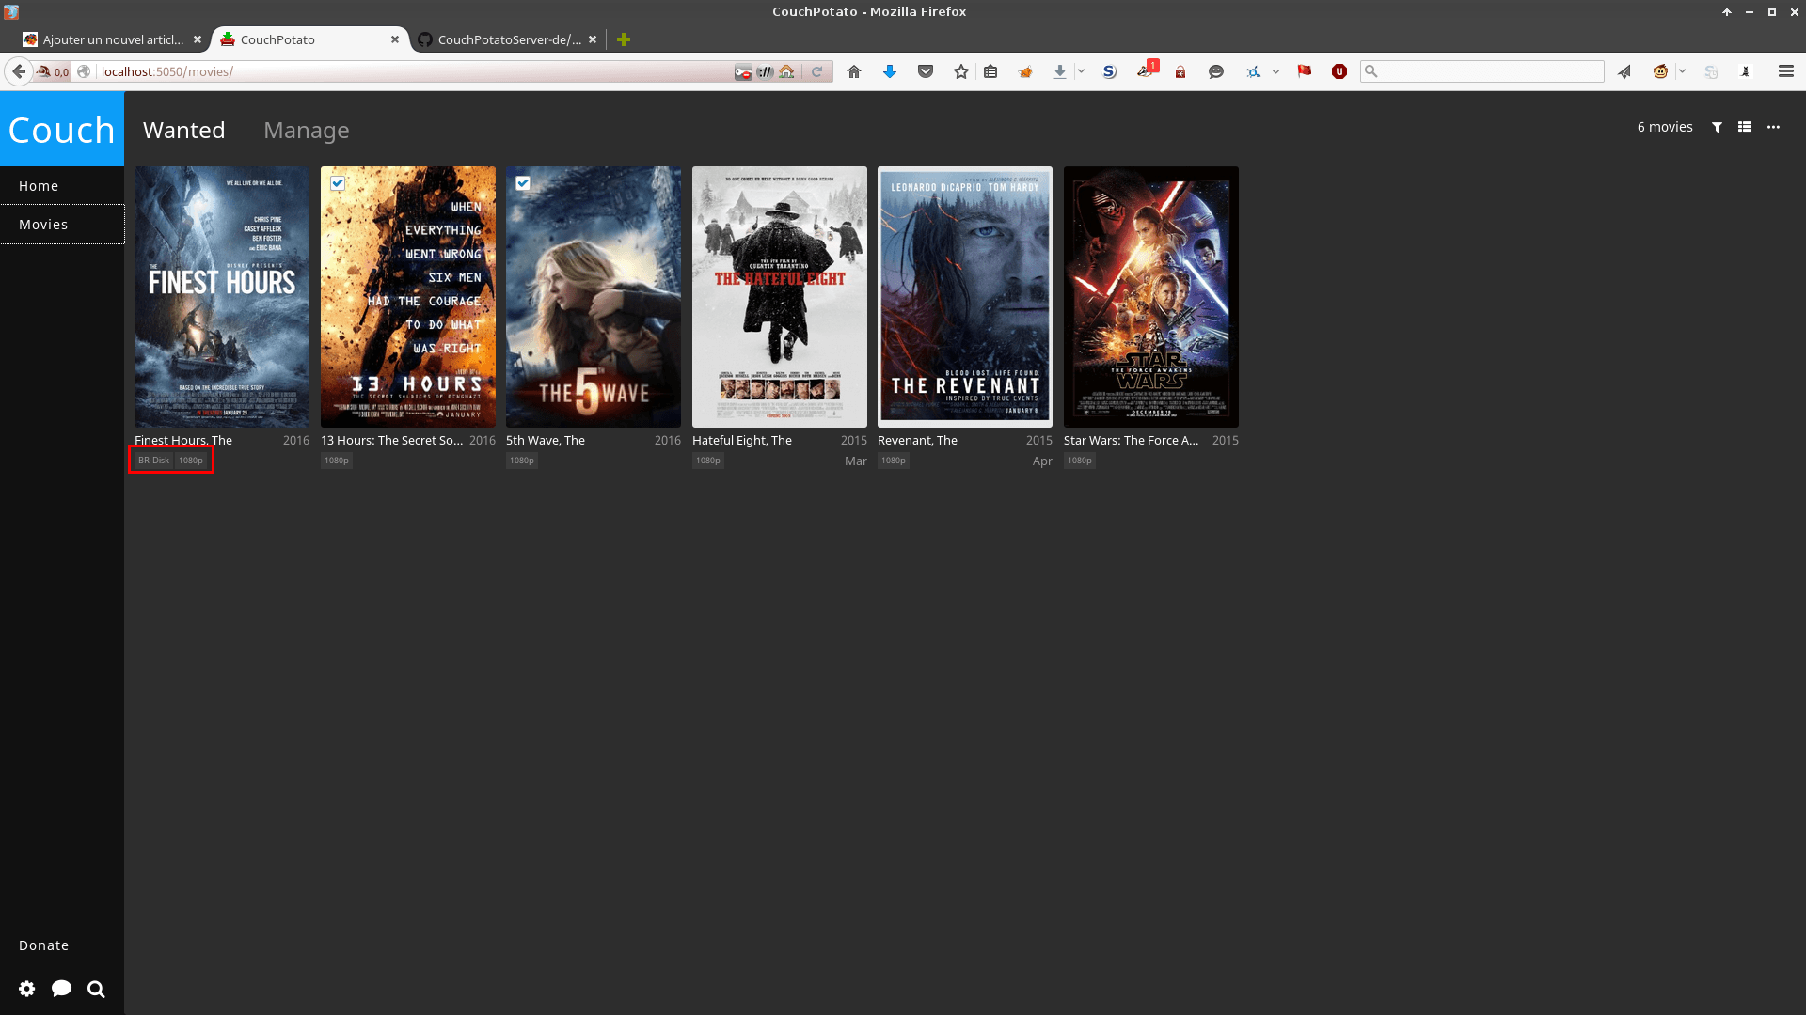Open the paper plane send icon
The width and height of the screenshot is (1806, 1015).
click(x=1624, y=71)
